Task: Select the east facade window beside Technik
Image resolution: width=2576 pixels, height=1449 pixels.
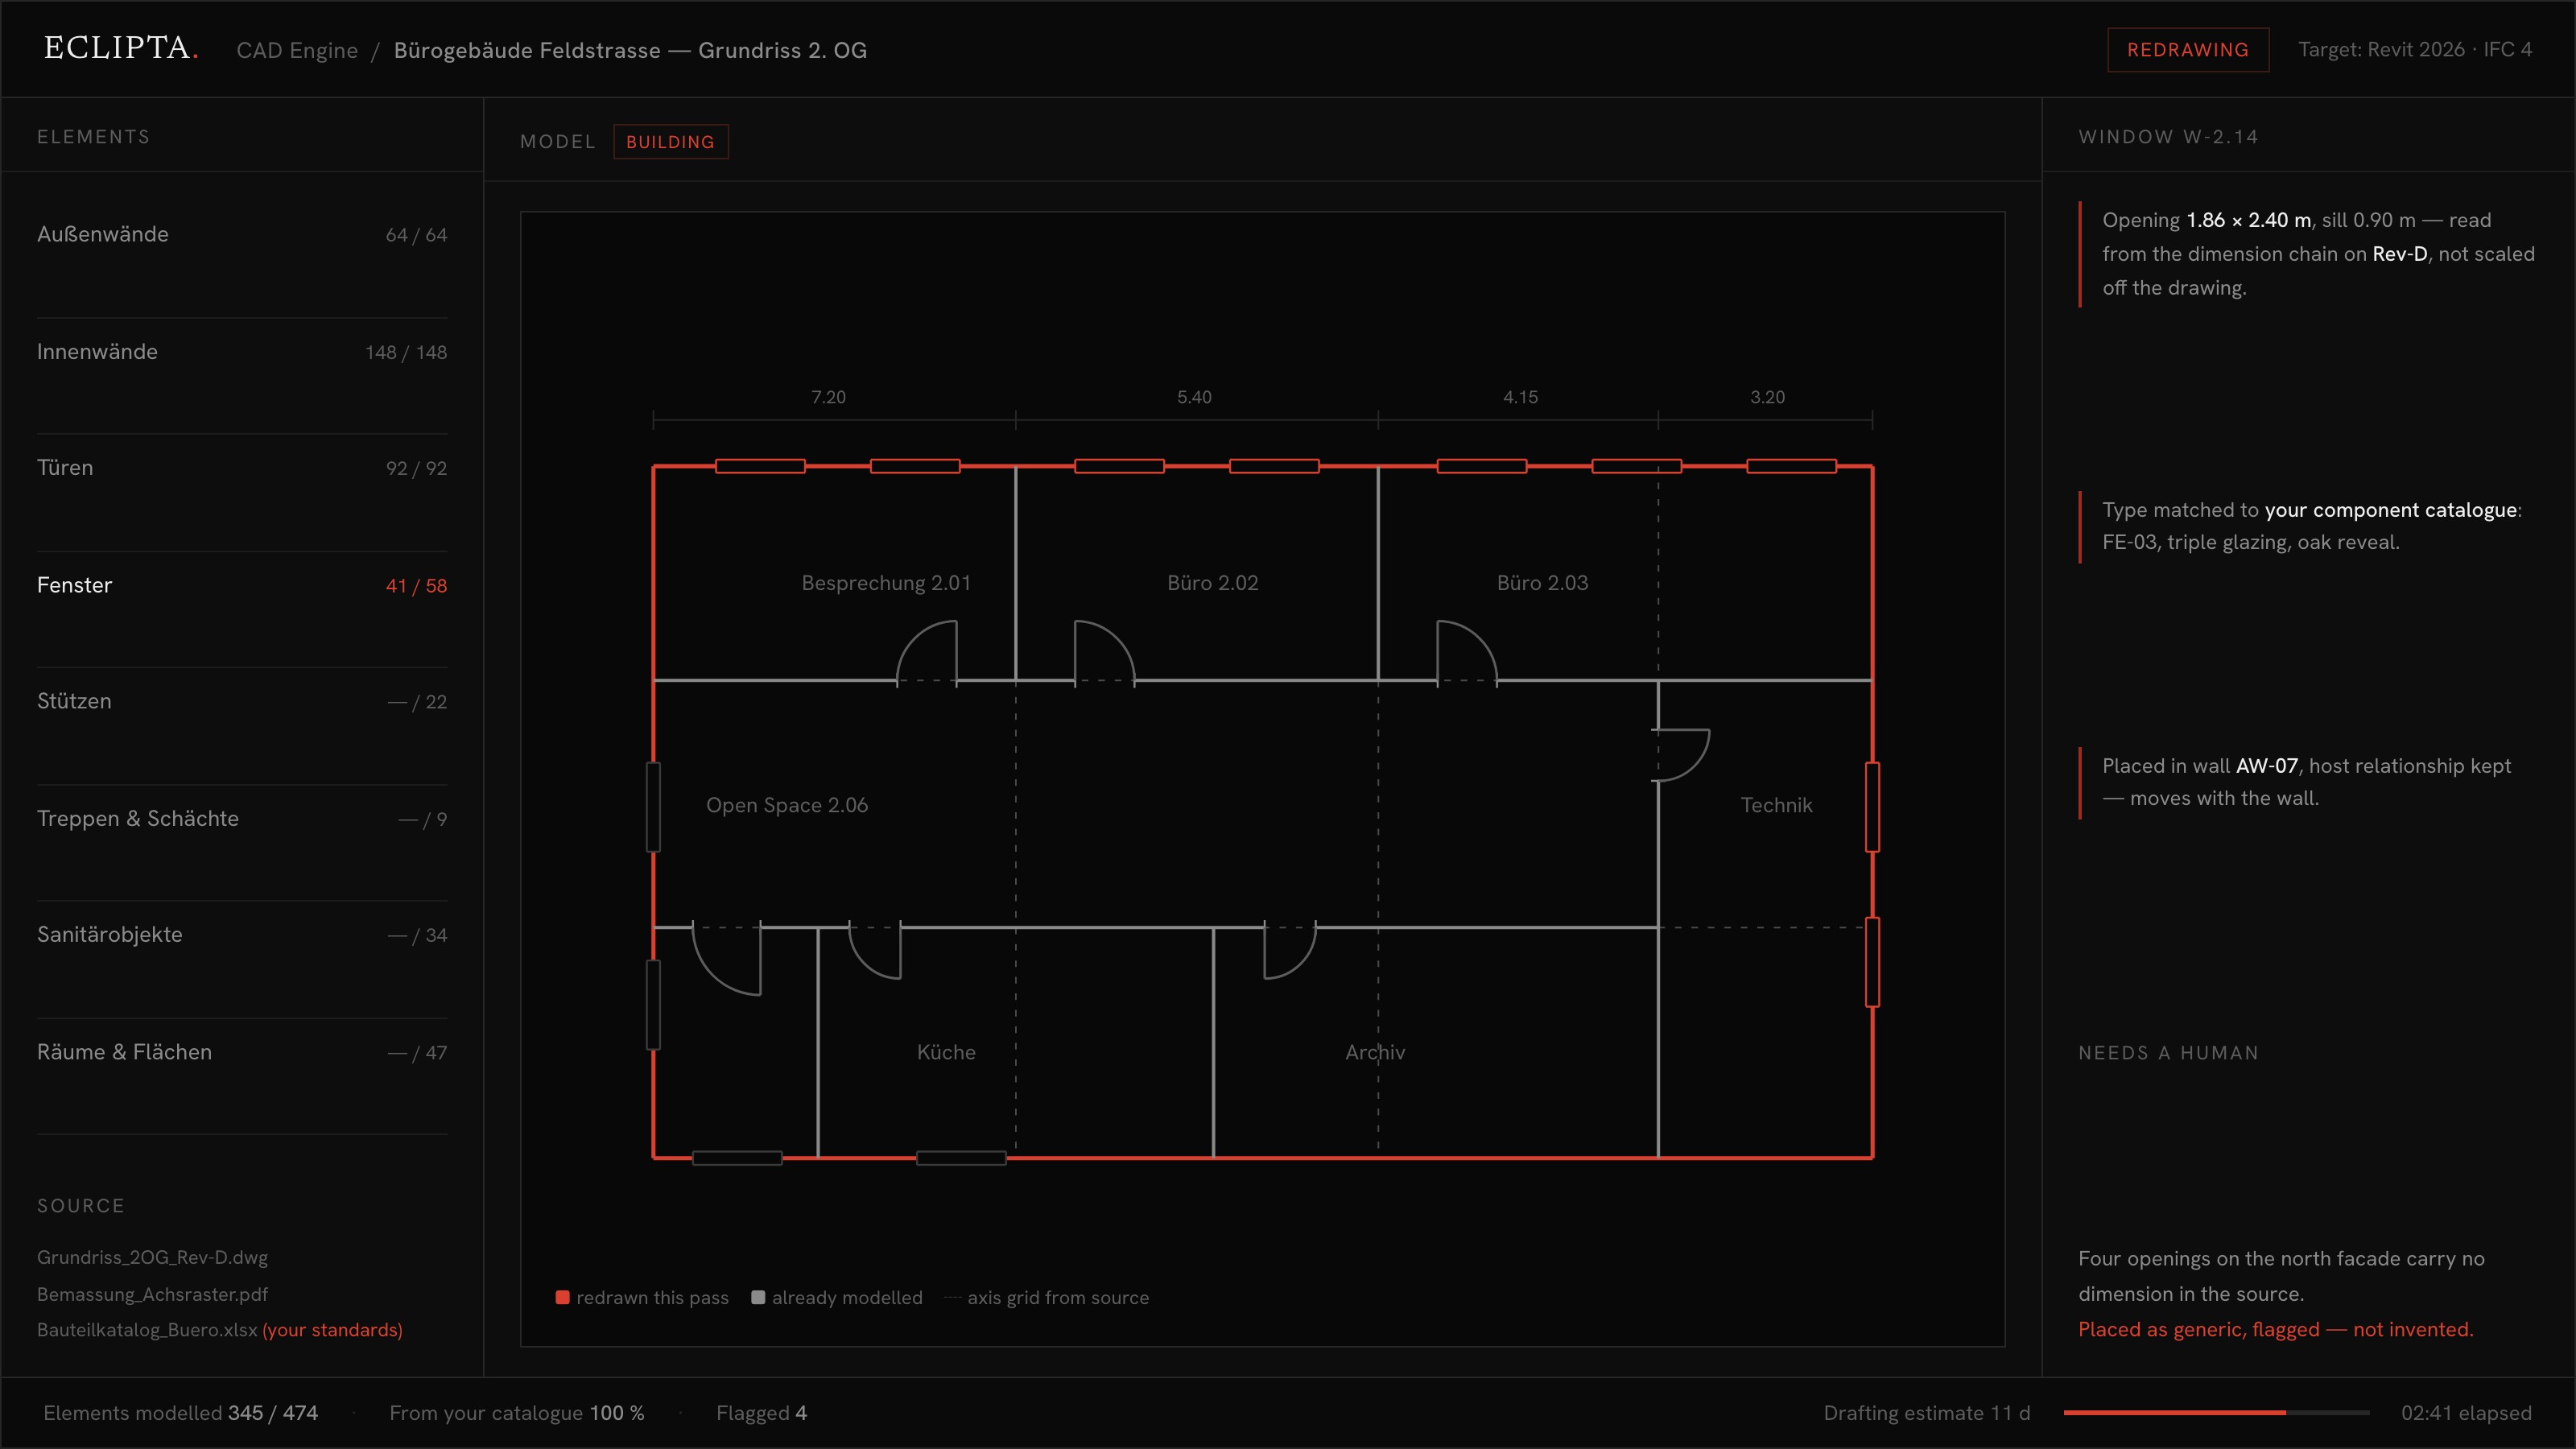Action: pos(1872,807)
